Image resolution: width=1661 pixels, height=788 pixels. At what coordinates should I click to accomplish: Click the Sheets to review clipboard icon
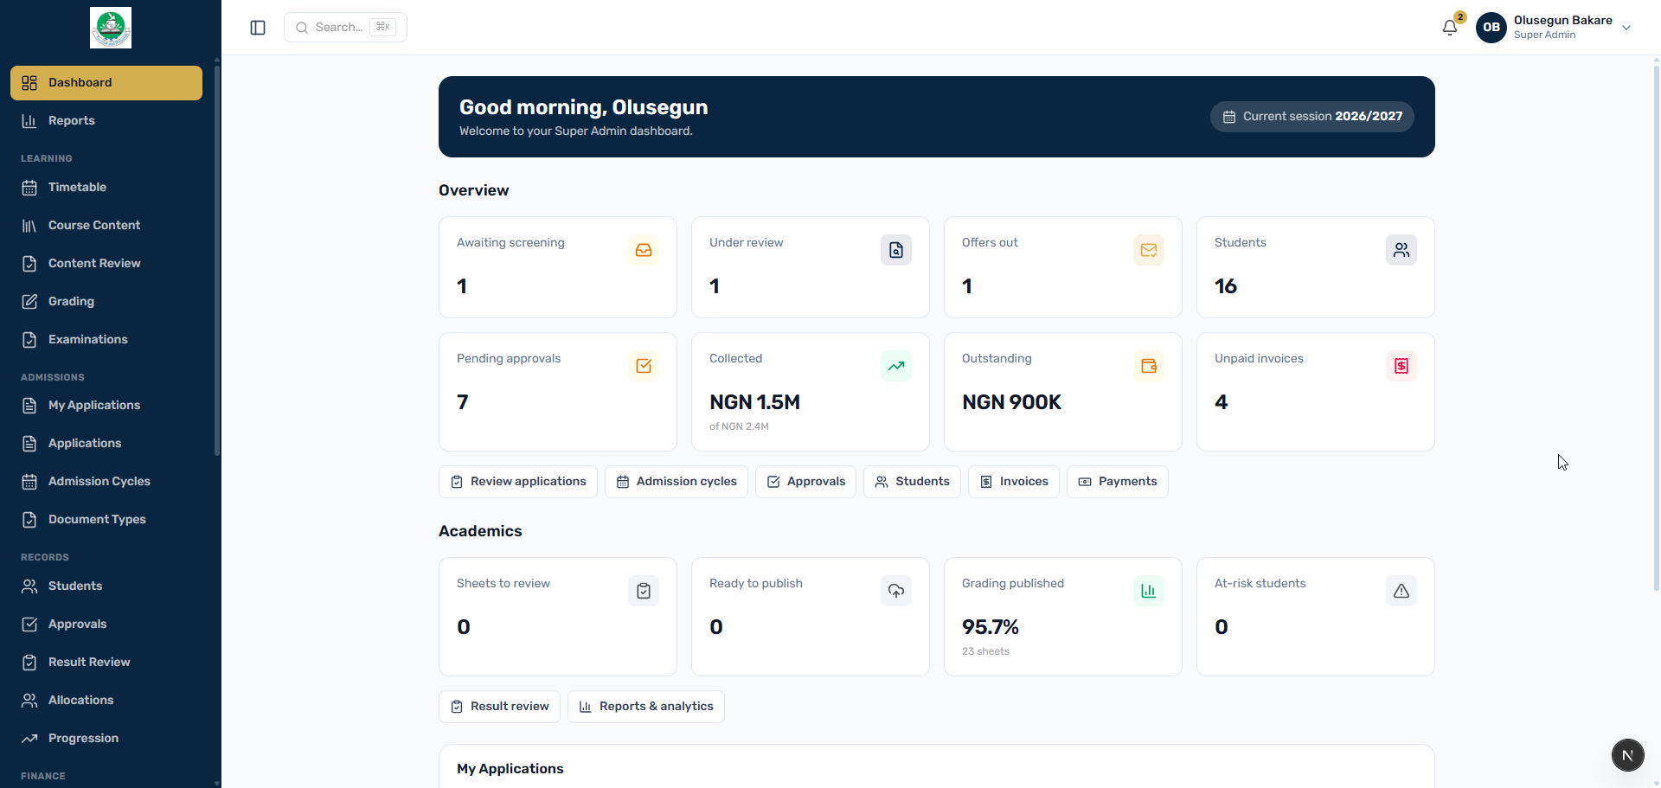pos(644,591)
